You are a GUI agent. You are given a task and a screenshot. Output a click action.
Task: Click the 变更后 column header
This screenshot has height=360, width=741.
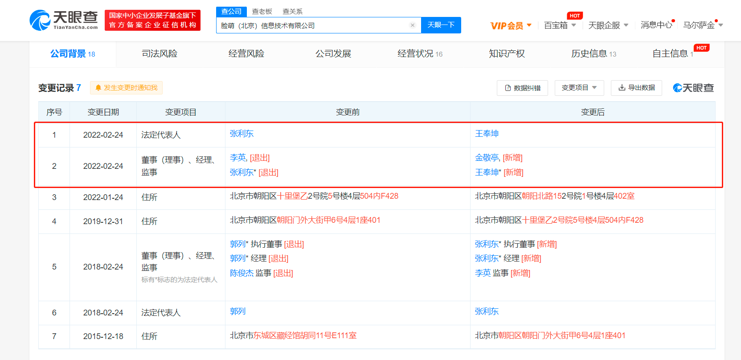593,112
